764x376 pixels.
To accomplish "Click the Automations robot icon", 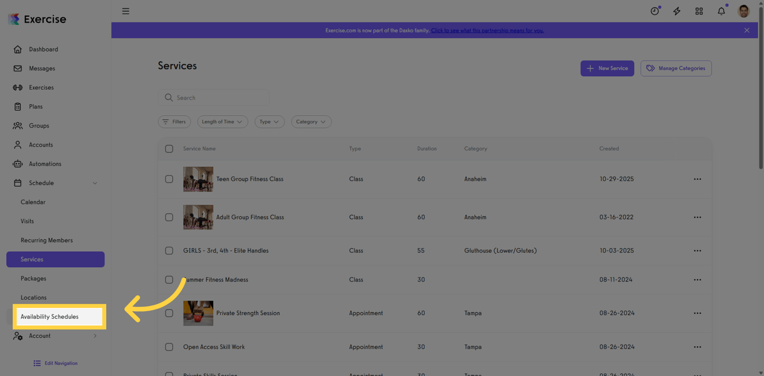I will tap(18, 164).
